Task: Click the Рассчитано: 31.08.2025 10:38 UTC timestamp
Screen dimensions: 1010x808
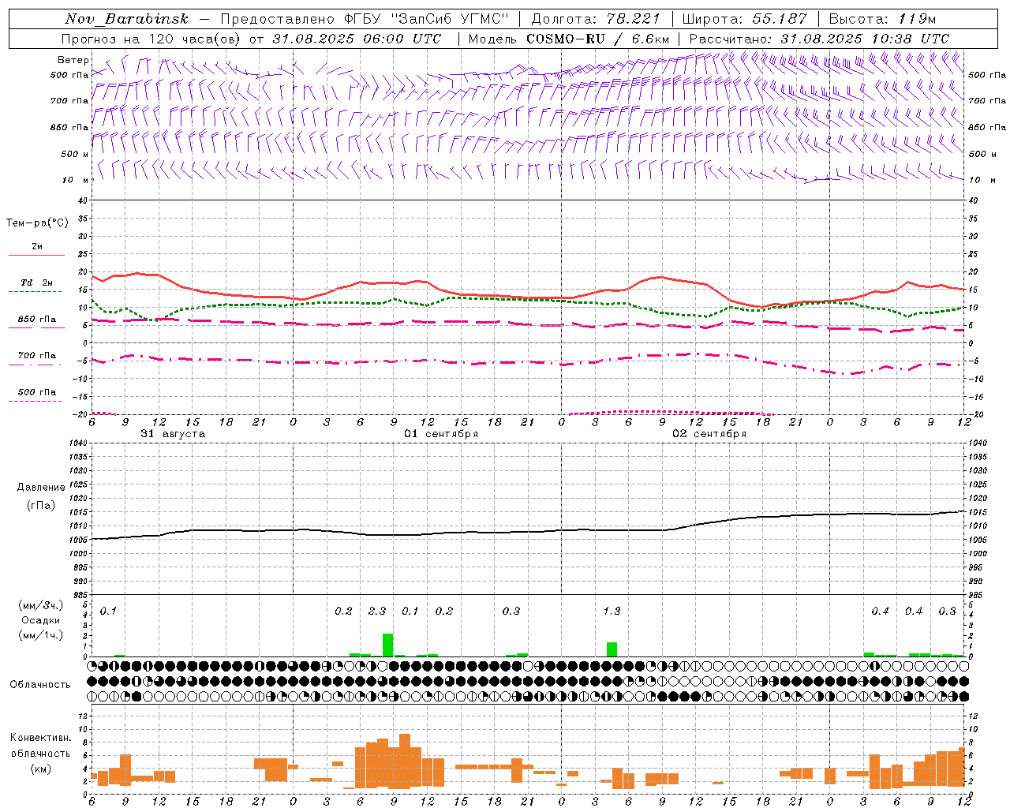Action: pos(819,39)
